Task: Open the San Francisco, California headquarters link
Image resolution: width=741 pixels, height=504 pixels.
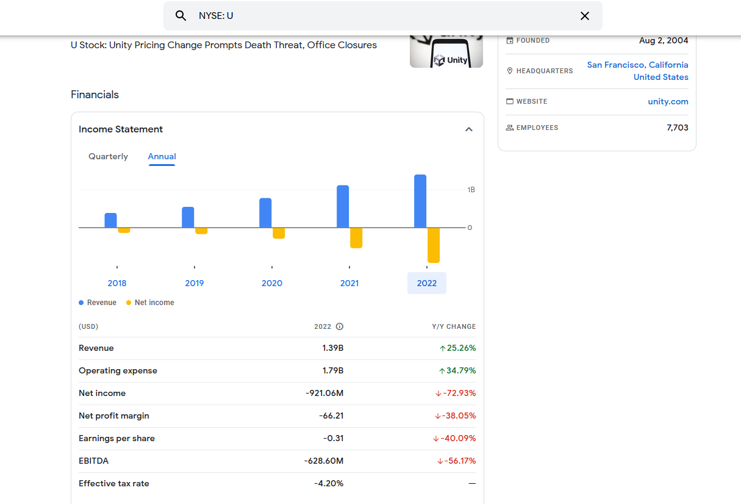Action: 637,65
